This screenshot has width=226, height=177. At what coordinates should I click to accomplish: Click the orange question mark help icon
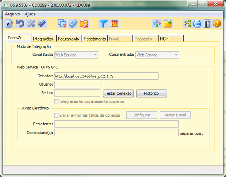[x=217, y=24]
